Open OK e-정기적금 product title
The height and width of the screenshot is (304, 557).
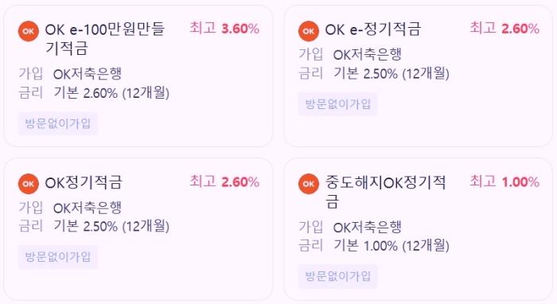(373, 29)
